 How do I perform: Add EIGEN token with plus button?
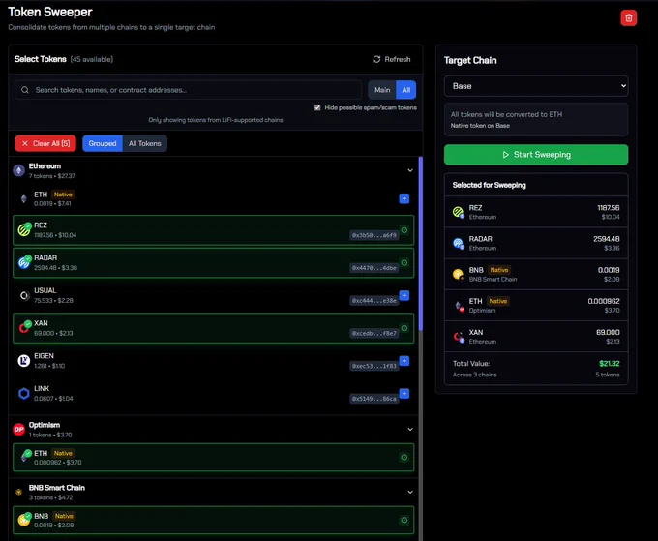pos(404,361)
